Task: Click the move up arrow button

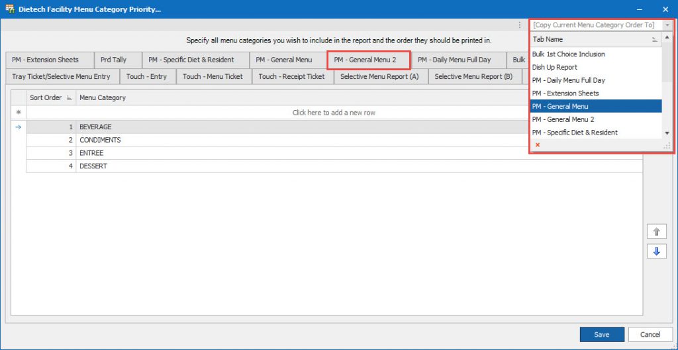Action: (x=656, y=231)
